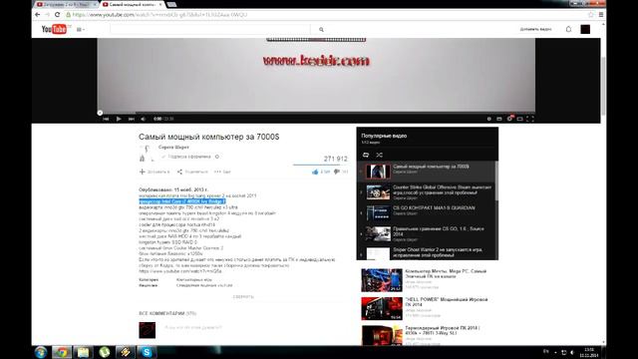Toggle theater mode in player
This screenshot has height=359, width=638.
[x=519, y=119]
